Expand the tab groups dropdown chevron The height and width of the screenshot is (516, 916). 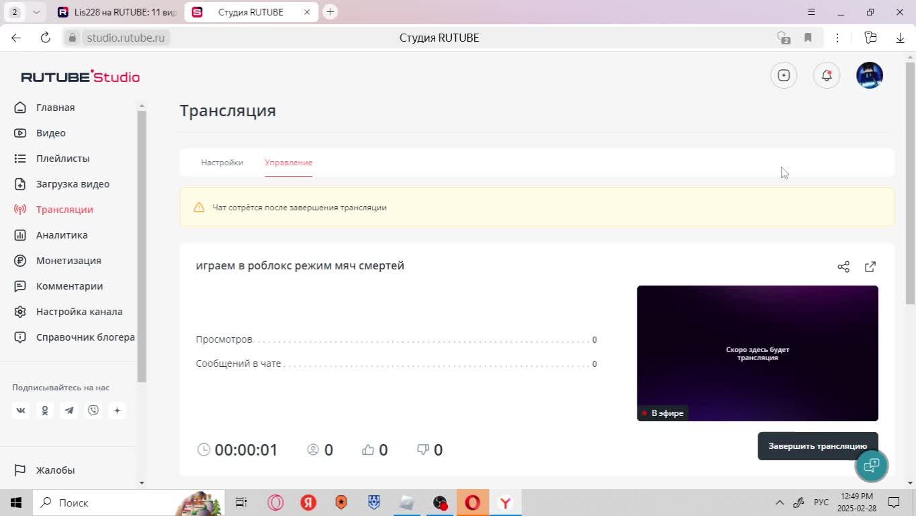click(x=36, y=12)
